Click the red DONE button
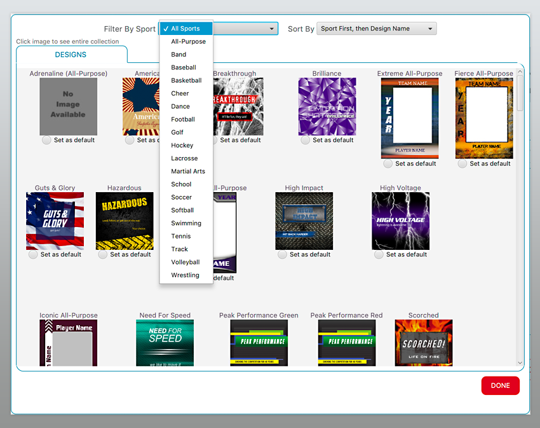The image size is (540, 428). tap(500, 385)
